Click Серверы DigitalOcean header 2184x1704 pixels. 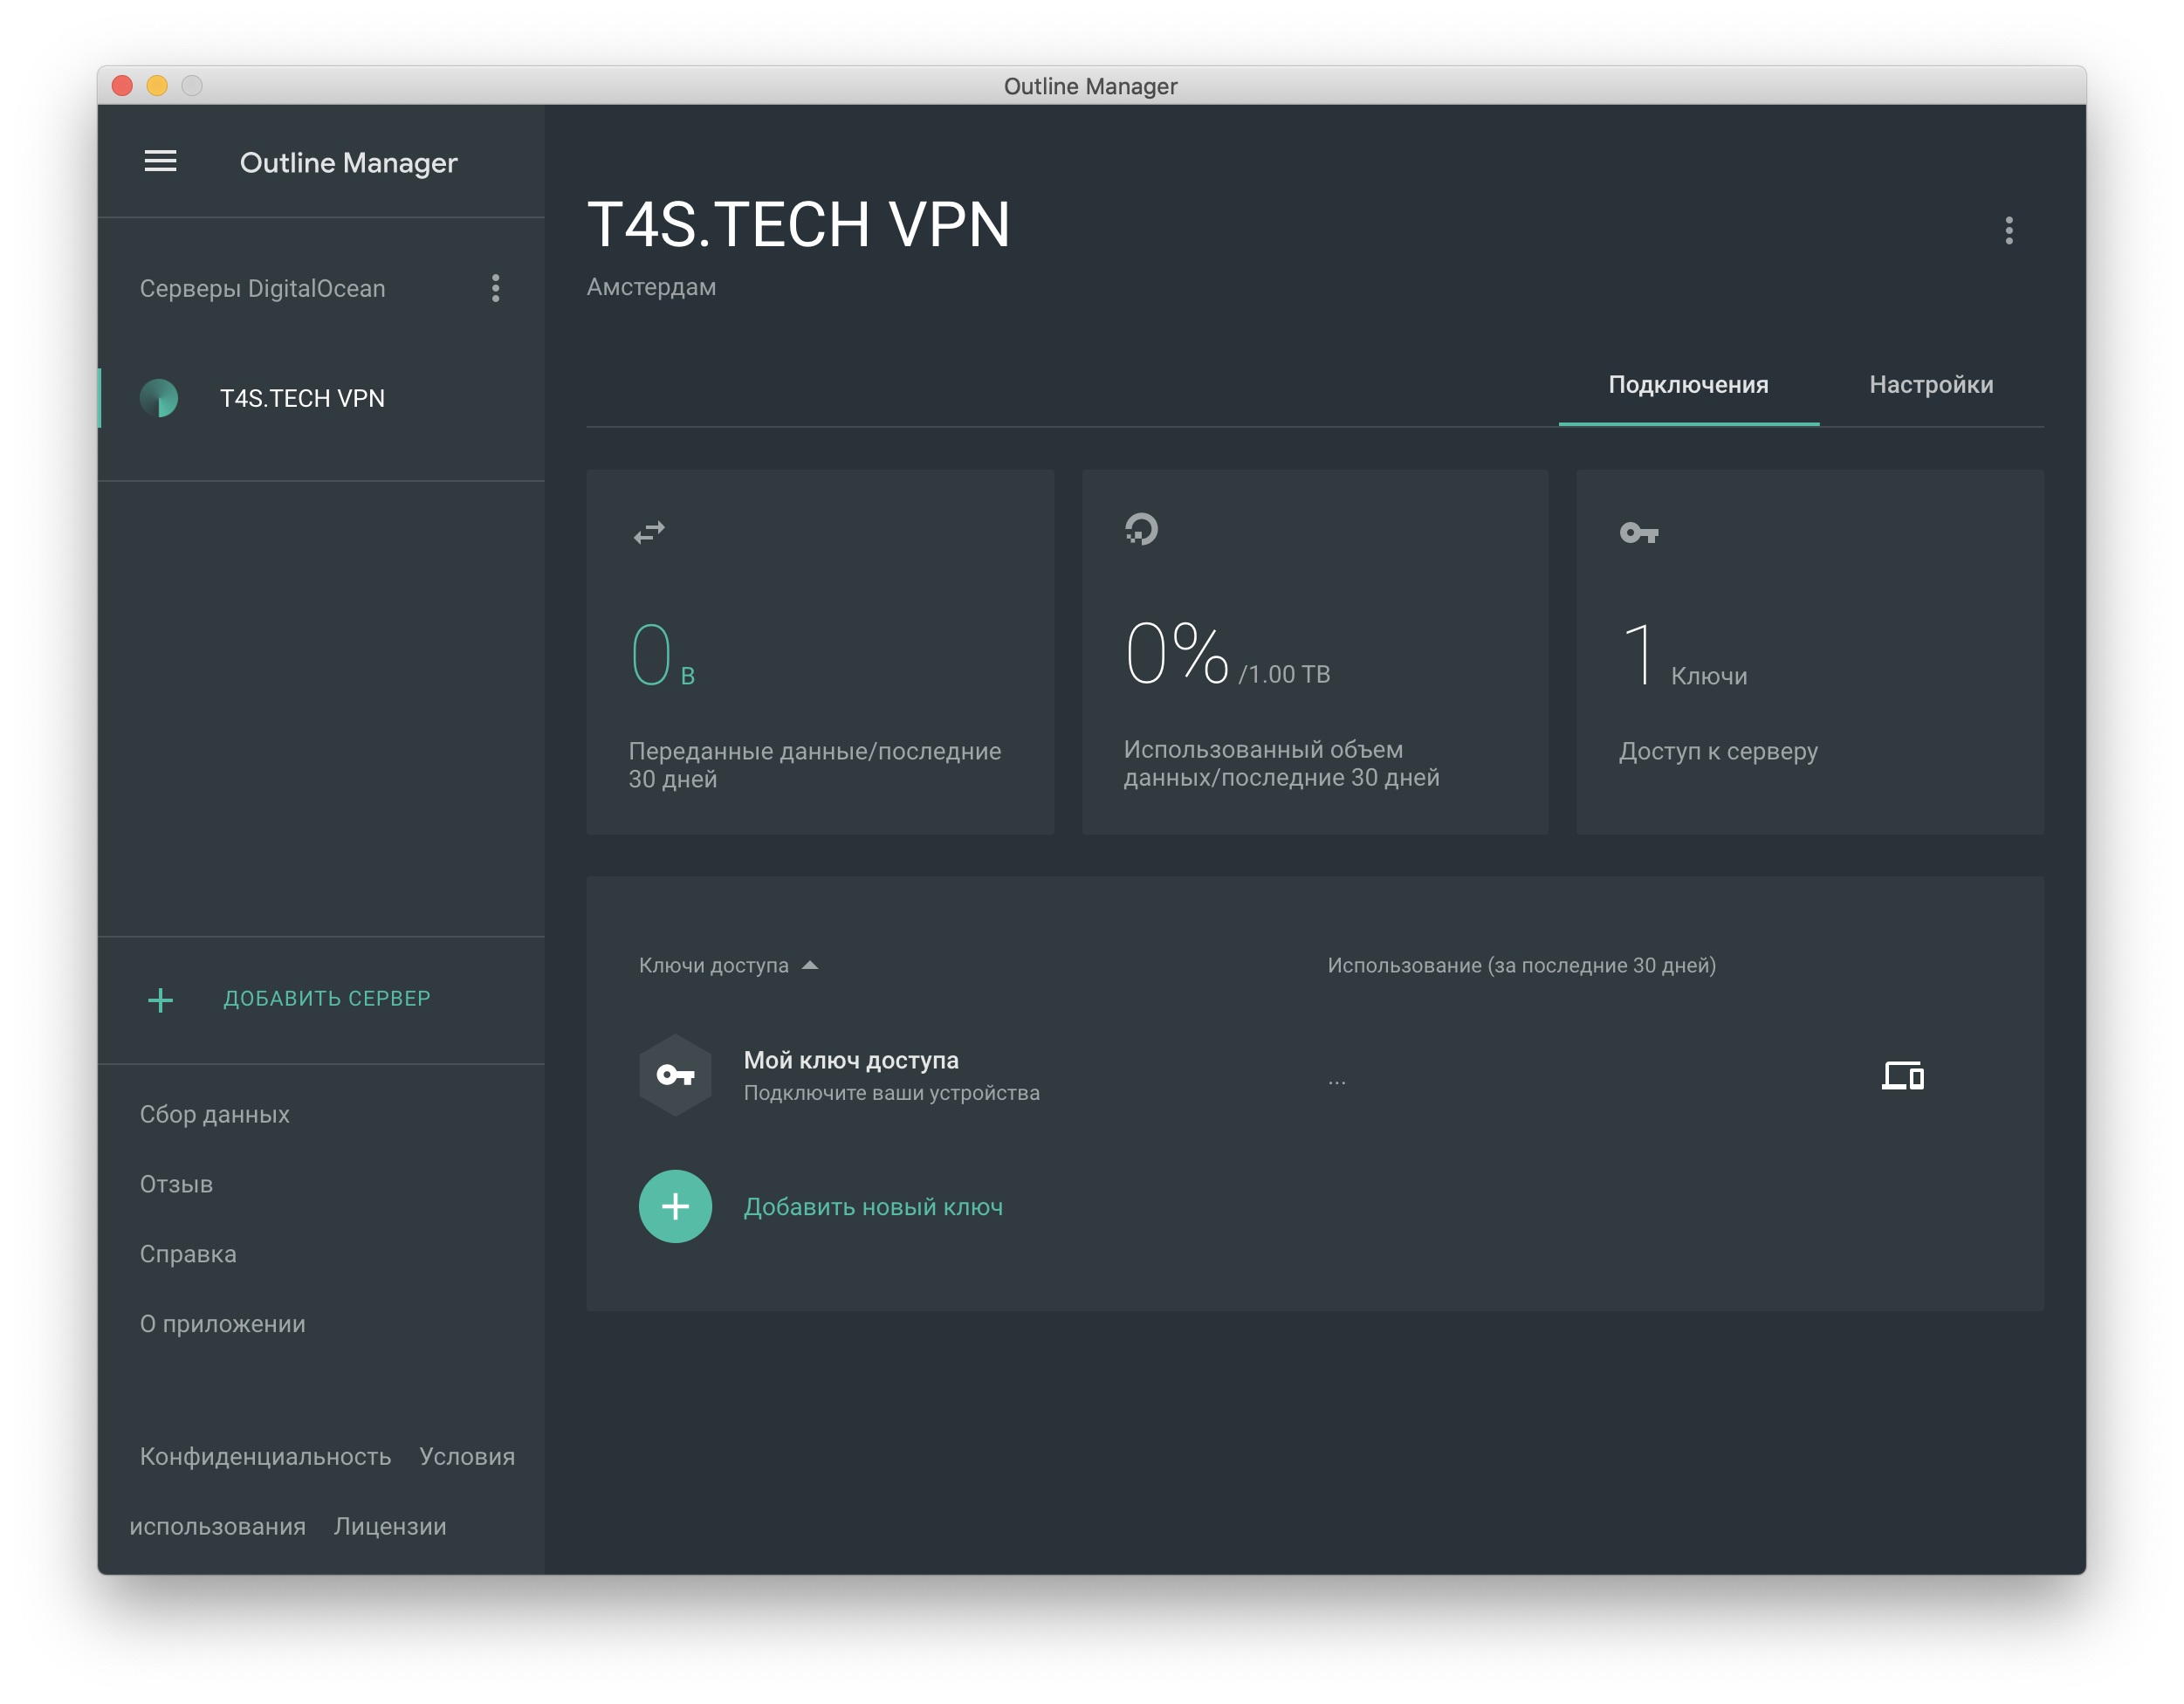[x=262, y=288]
